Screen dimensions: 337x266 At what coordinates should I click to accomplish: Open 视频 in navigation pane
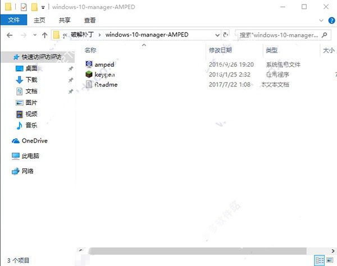(x=31, y=114)
